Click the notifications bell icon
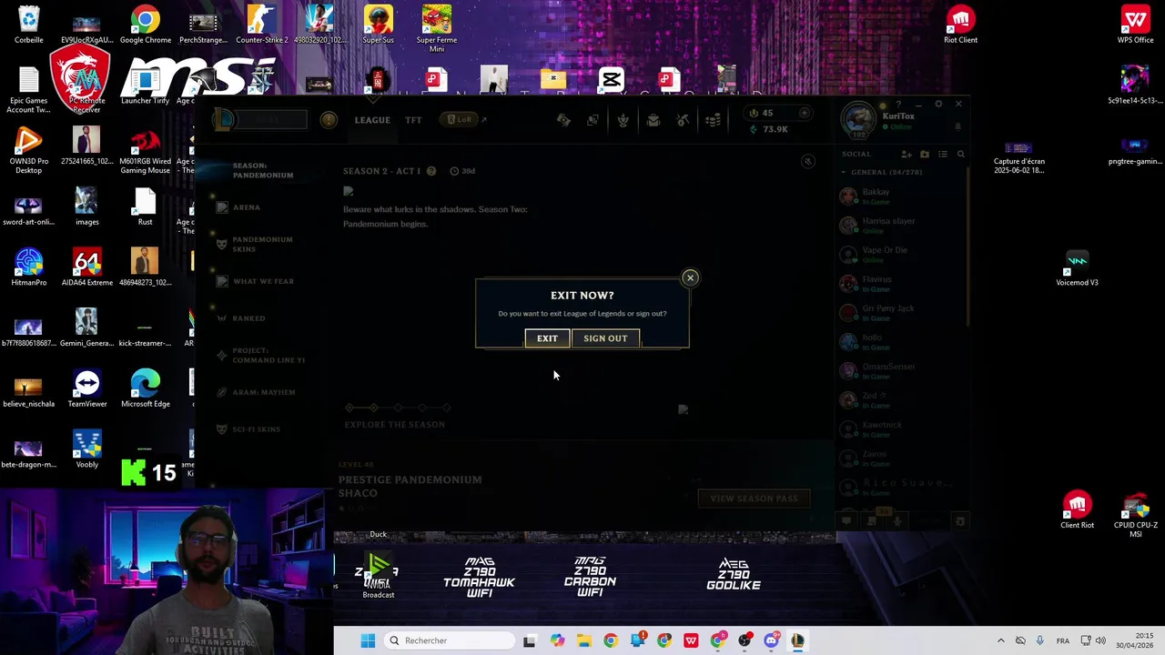The height and width of the screenshot is (655, 1165). 957,127
